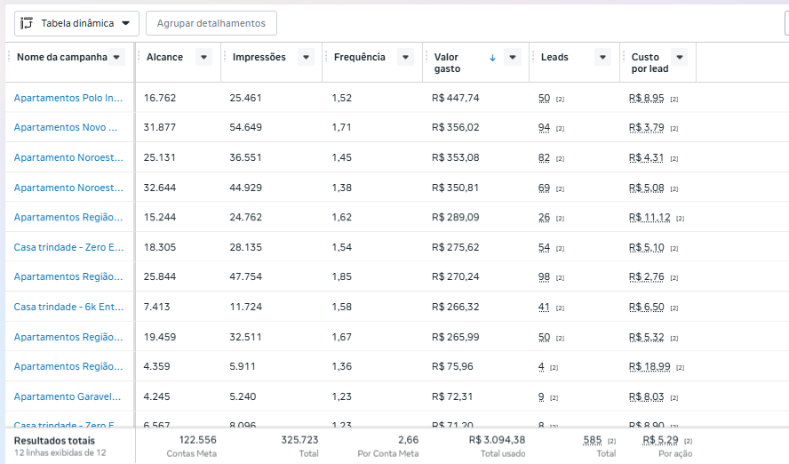Click the cost per lead R$ 3,79
Image resolution: width=789 pixels, height=464 pixels.
tap(647, 127)
